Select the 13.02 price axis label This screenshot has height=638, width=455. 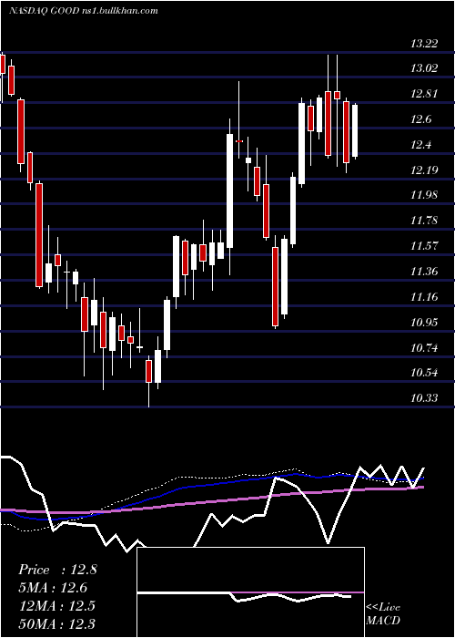tap(425, 68)
